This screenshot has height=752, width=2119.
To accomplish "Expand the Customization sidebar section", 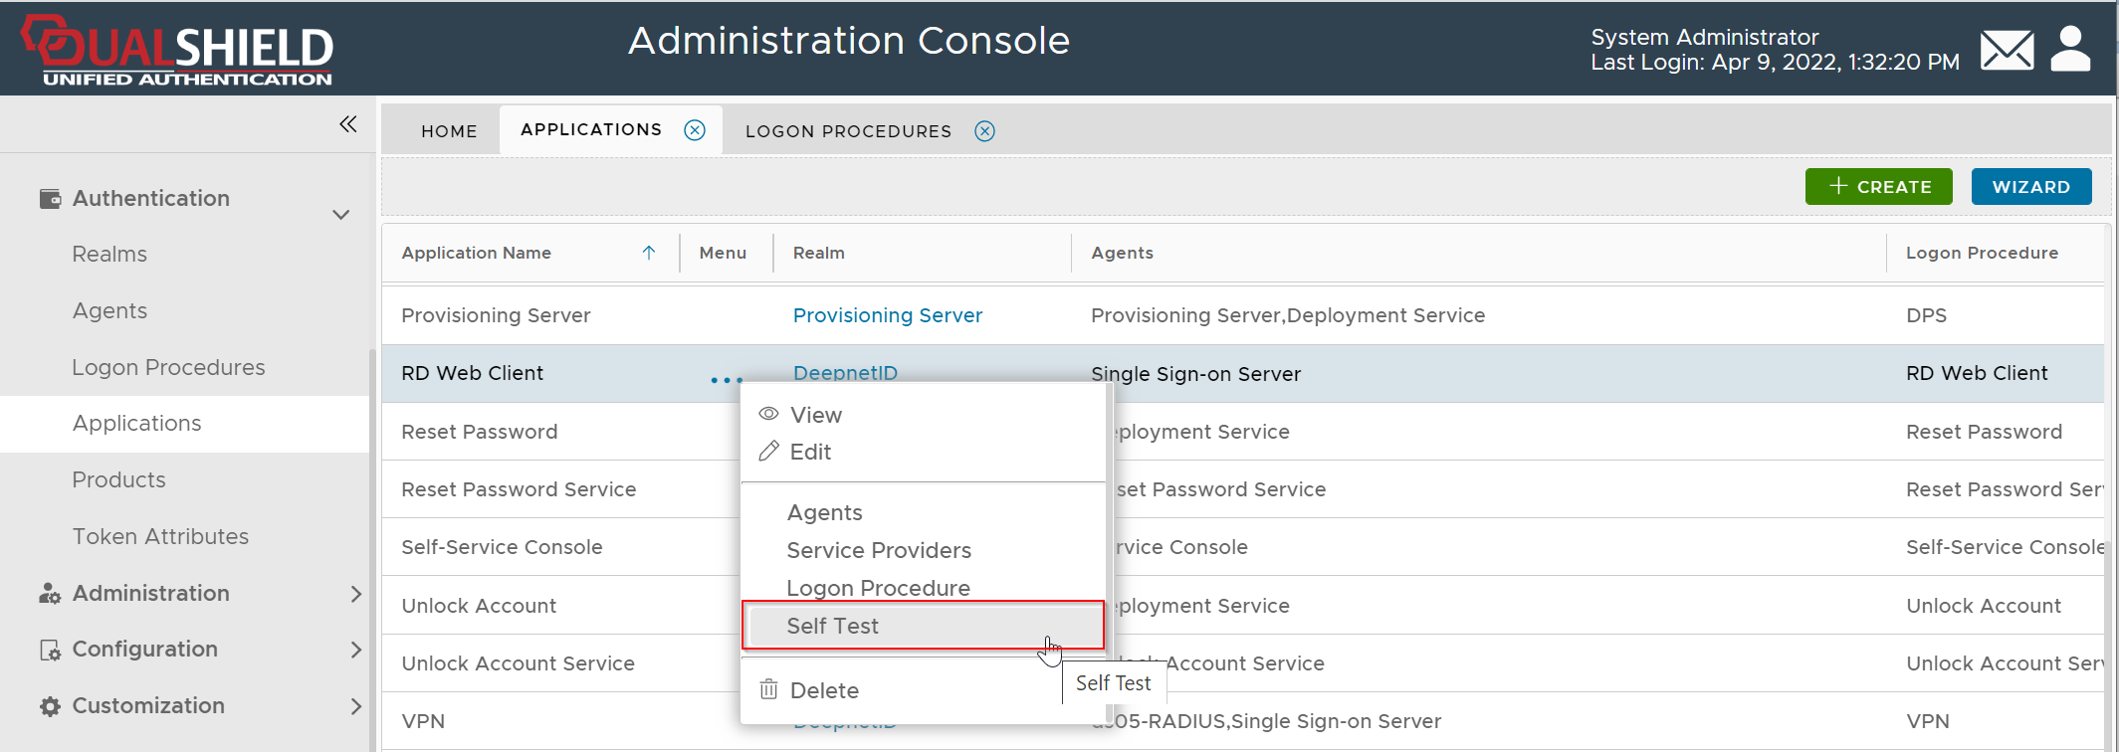I will pos(355,706).
